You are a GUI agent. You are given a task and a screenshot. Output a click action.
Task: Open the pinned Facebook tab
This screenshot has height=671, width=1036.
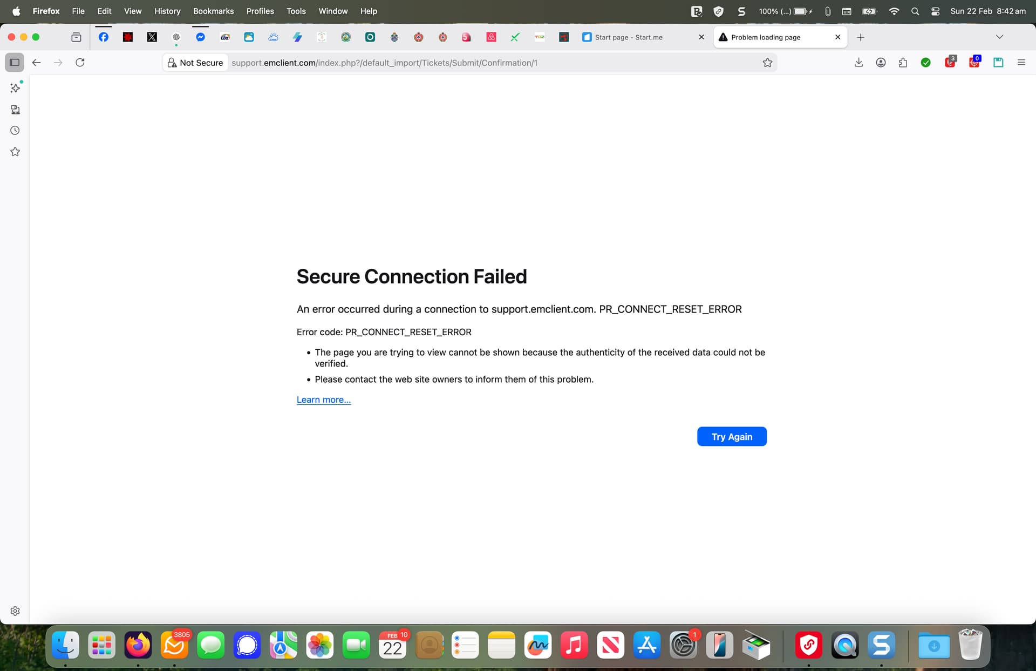(104, 37)
